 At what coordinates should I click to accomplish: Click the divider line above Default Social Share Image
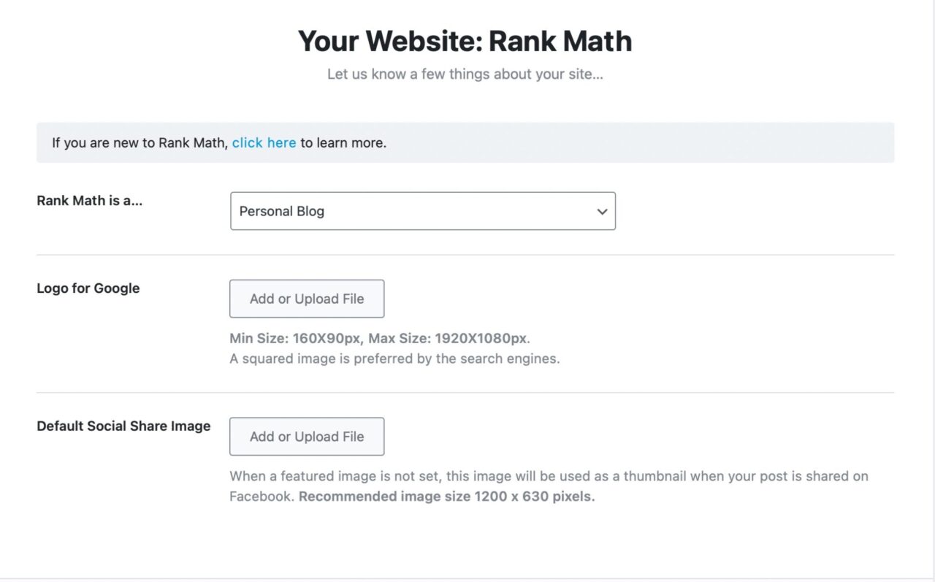pyautogui.click(x=465, y=393)
